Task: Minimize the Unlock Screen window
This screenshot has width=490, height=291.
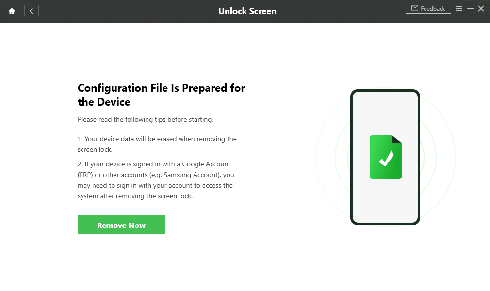Action: [x=470, y=8]
